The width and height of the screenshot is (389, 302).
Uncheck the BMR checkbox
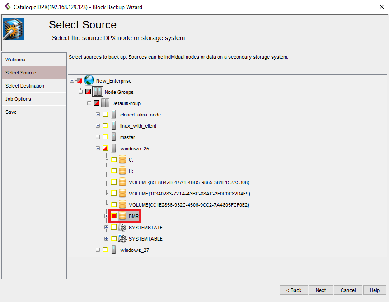tap(114, 216)
